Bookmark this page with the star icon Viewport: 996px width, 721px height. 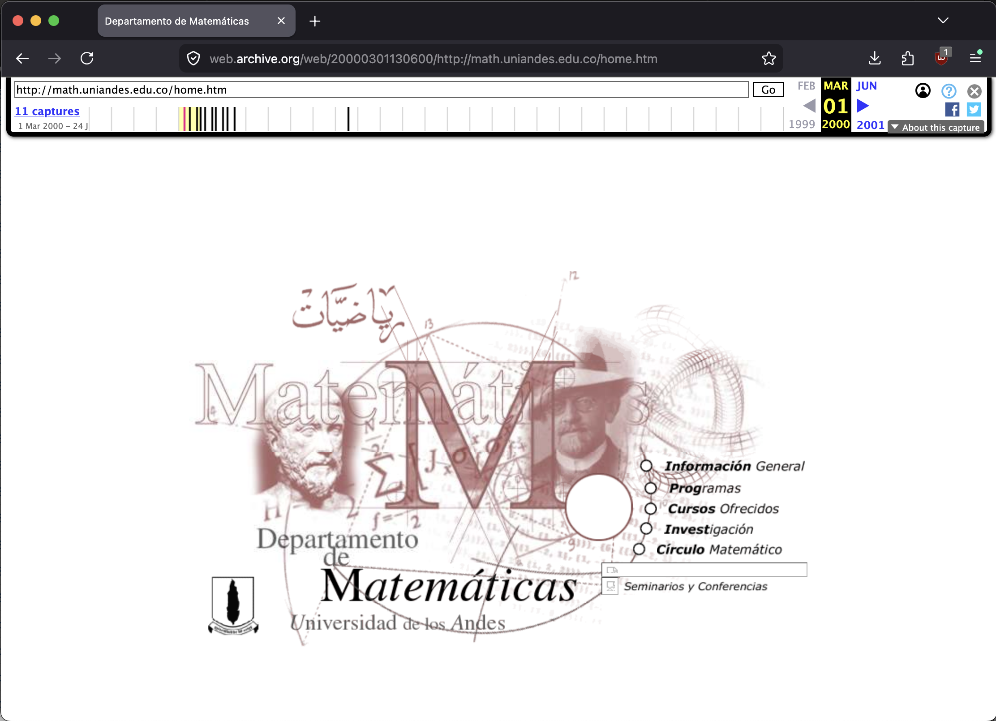(x=768, y=59)
